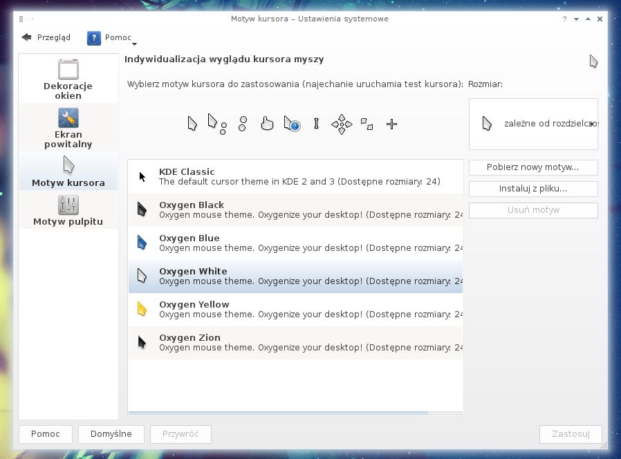Go back with the Przegląd arrow

(46, 37)
